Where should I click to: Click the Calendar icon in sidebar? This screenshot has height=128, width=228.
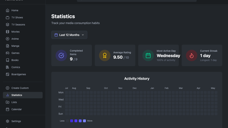click(7, 109)
